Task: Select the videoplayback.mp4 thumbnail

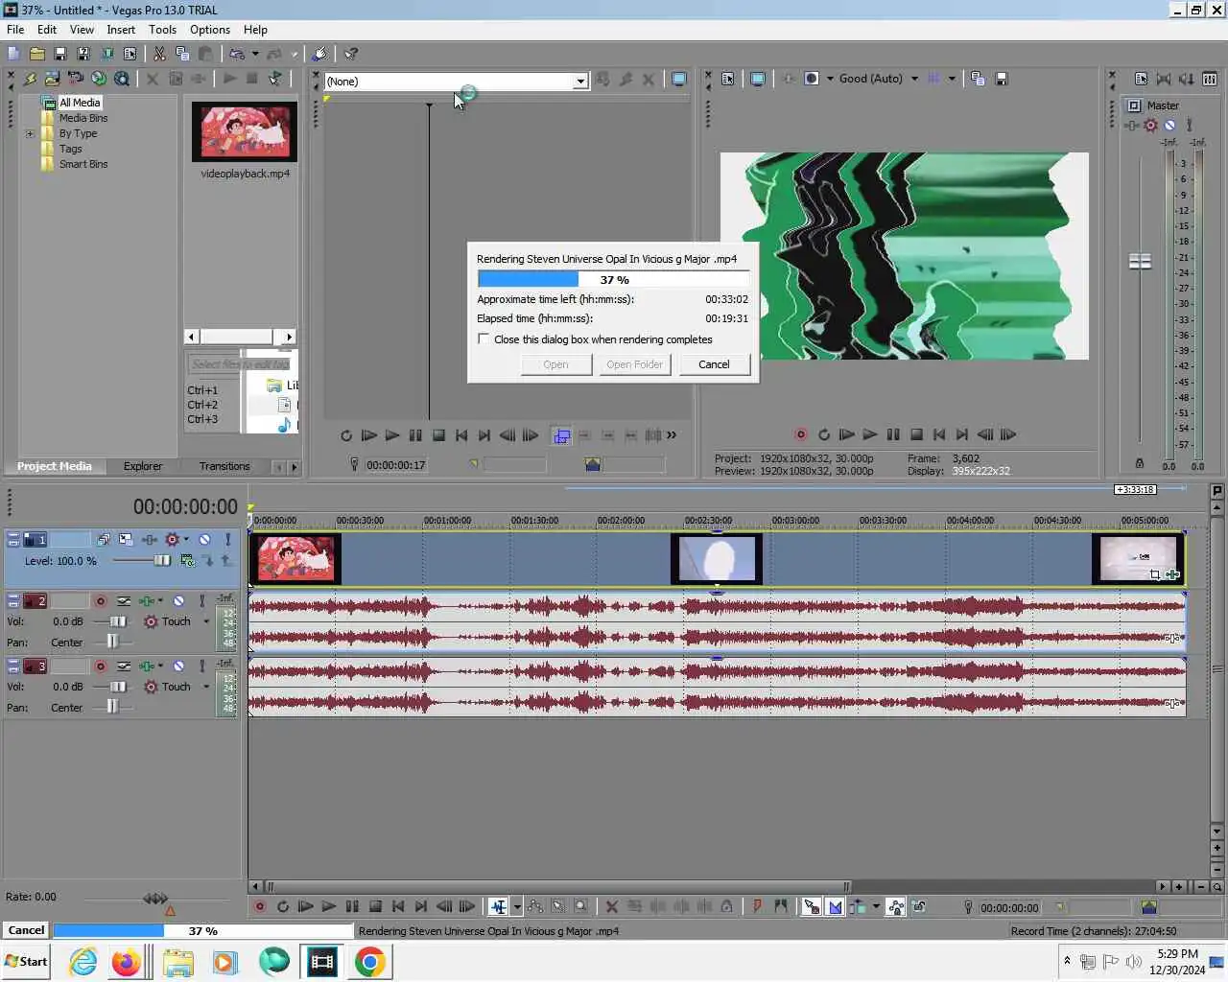Action: 245,130
